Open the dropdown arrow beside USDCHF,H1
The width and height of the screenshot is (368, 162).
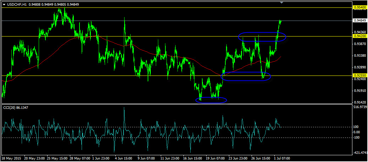[4, 4]
